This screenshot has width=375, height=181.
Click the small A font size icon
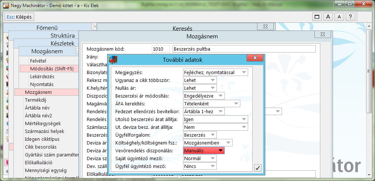[339, 17]
